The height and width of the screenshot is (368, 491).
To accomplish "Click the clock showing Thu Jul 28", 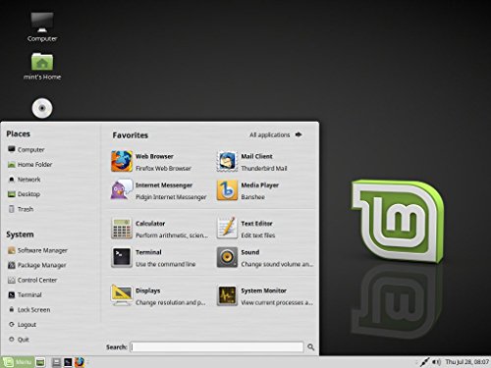I will point(467,362).
